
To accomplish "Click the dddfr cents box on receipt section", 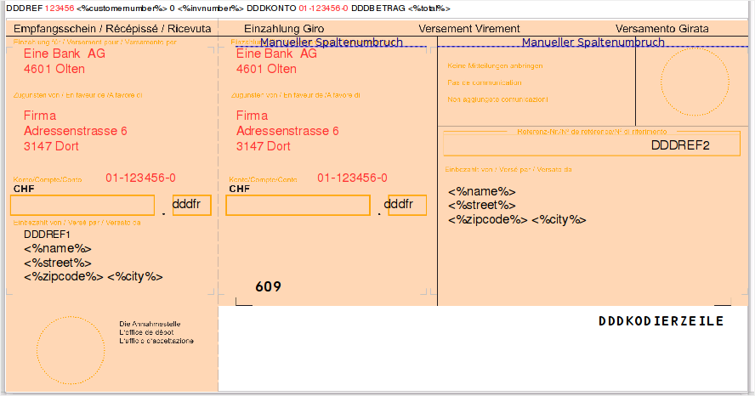I will coord(191,206).
